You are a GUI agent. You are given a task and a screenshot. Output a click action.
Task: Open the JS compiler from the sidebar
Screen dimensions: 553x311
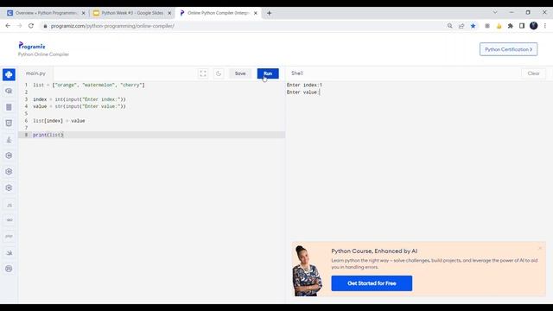pyautogui.click(x=9, y=205)
